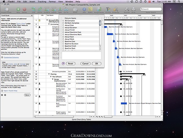Open the Insert menu
The width and height of the screenshot is (183, 138).
[x=32, y=1]
